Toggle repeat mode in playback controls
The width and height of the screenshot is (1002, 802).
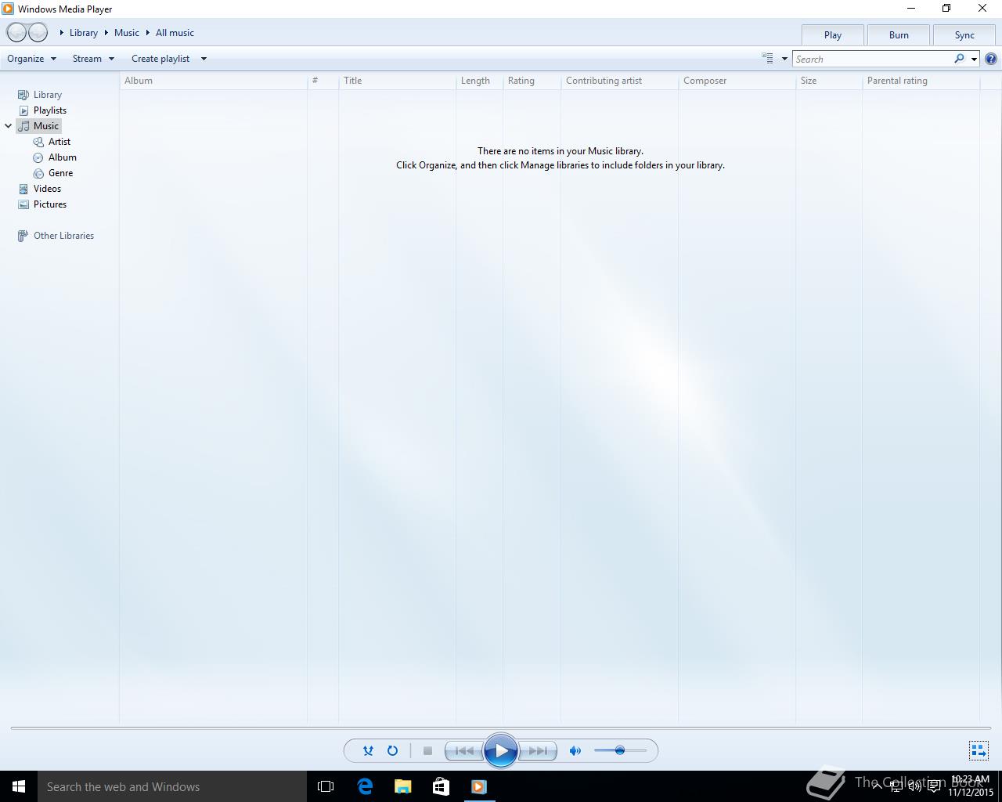(392, 750)
